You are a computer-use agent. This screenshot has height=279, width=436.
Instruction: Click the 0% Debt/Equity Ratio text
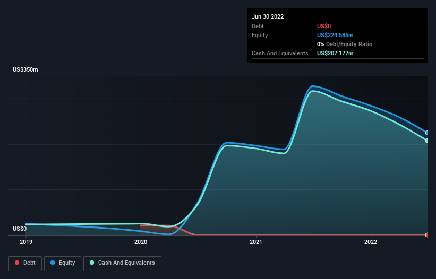[345, 44]
